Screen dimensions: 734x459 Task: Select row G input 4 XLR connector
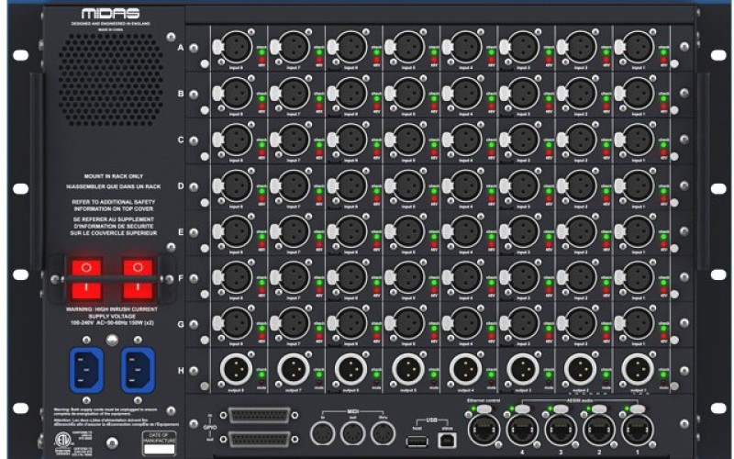pyautogui.click(x=465, y=324)
